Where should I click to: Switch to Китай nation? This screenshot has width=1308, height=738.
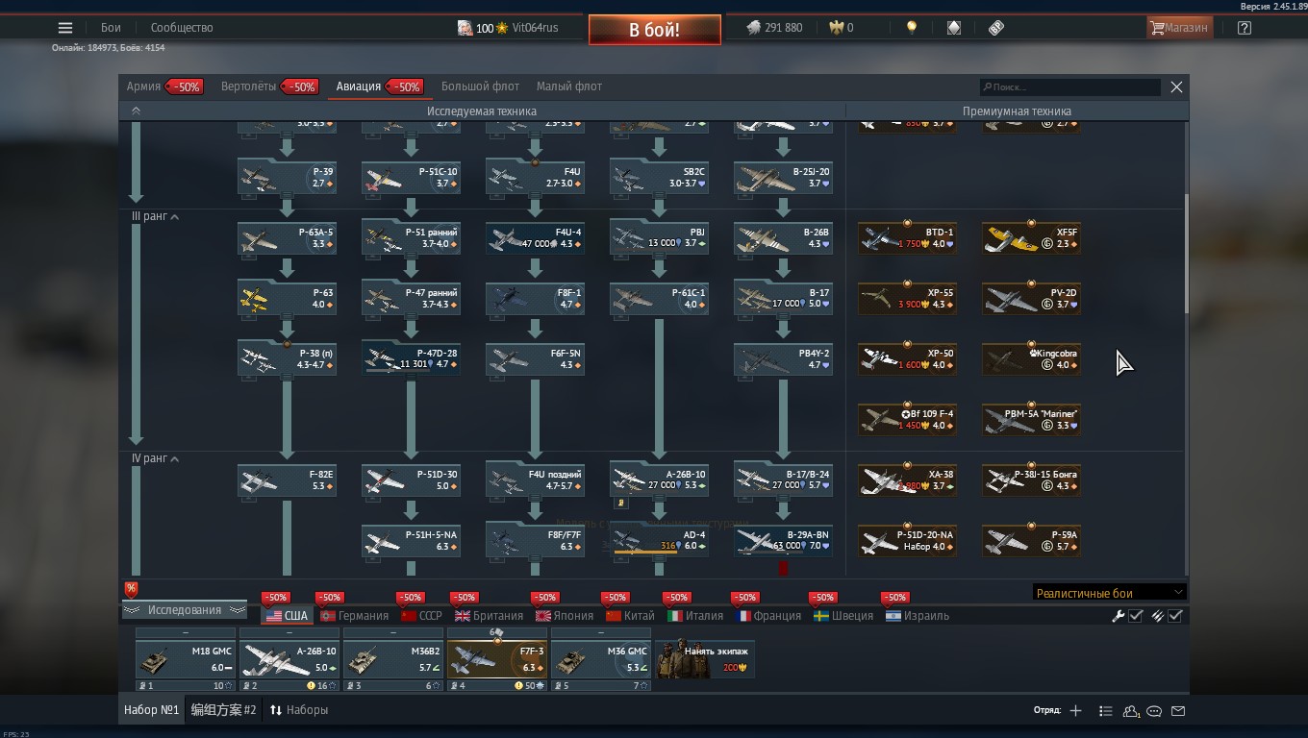[x=631, y=616]
